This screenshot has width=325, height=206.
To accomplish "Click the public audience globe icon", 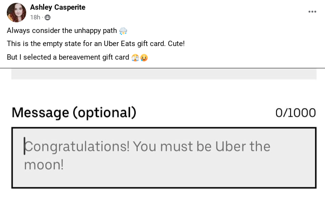I will click(x=48, y=17).
